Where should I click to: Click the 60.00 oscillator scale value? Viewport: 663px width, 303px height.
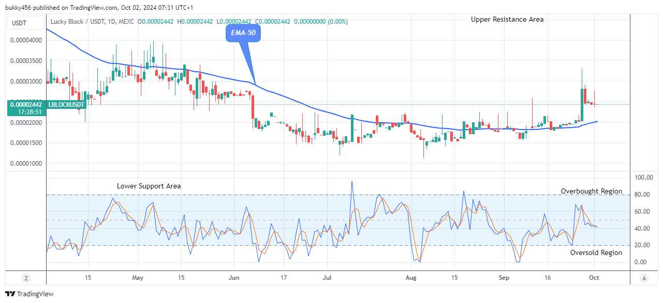(643, 212)
